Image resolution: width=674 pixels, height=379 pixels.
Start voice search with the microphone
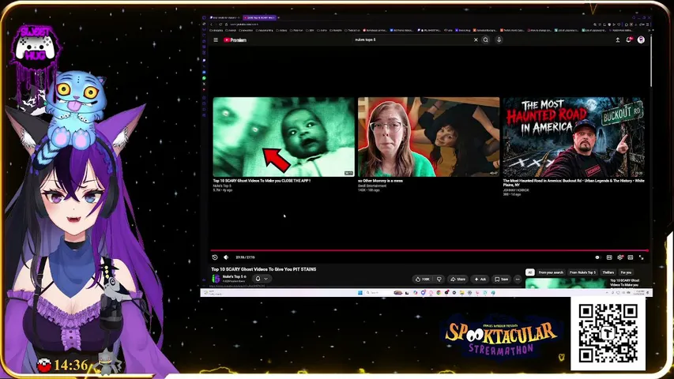499,40
